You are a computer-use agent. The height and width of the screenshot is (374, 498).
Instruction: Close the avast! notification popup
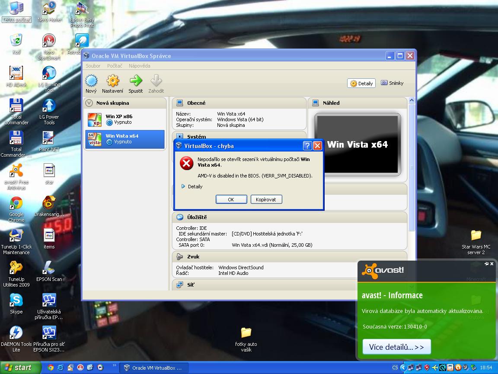click(x=492, y=264)
